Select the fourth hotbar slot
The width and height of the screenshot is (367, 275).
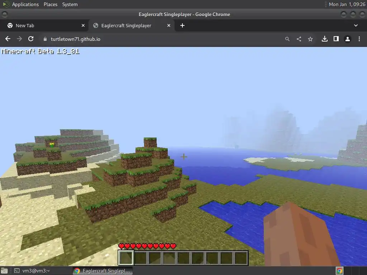(x=169, y=258)
